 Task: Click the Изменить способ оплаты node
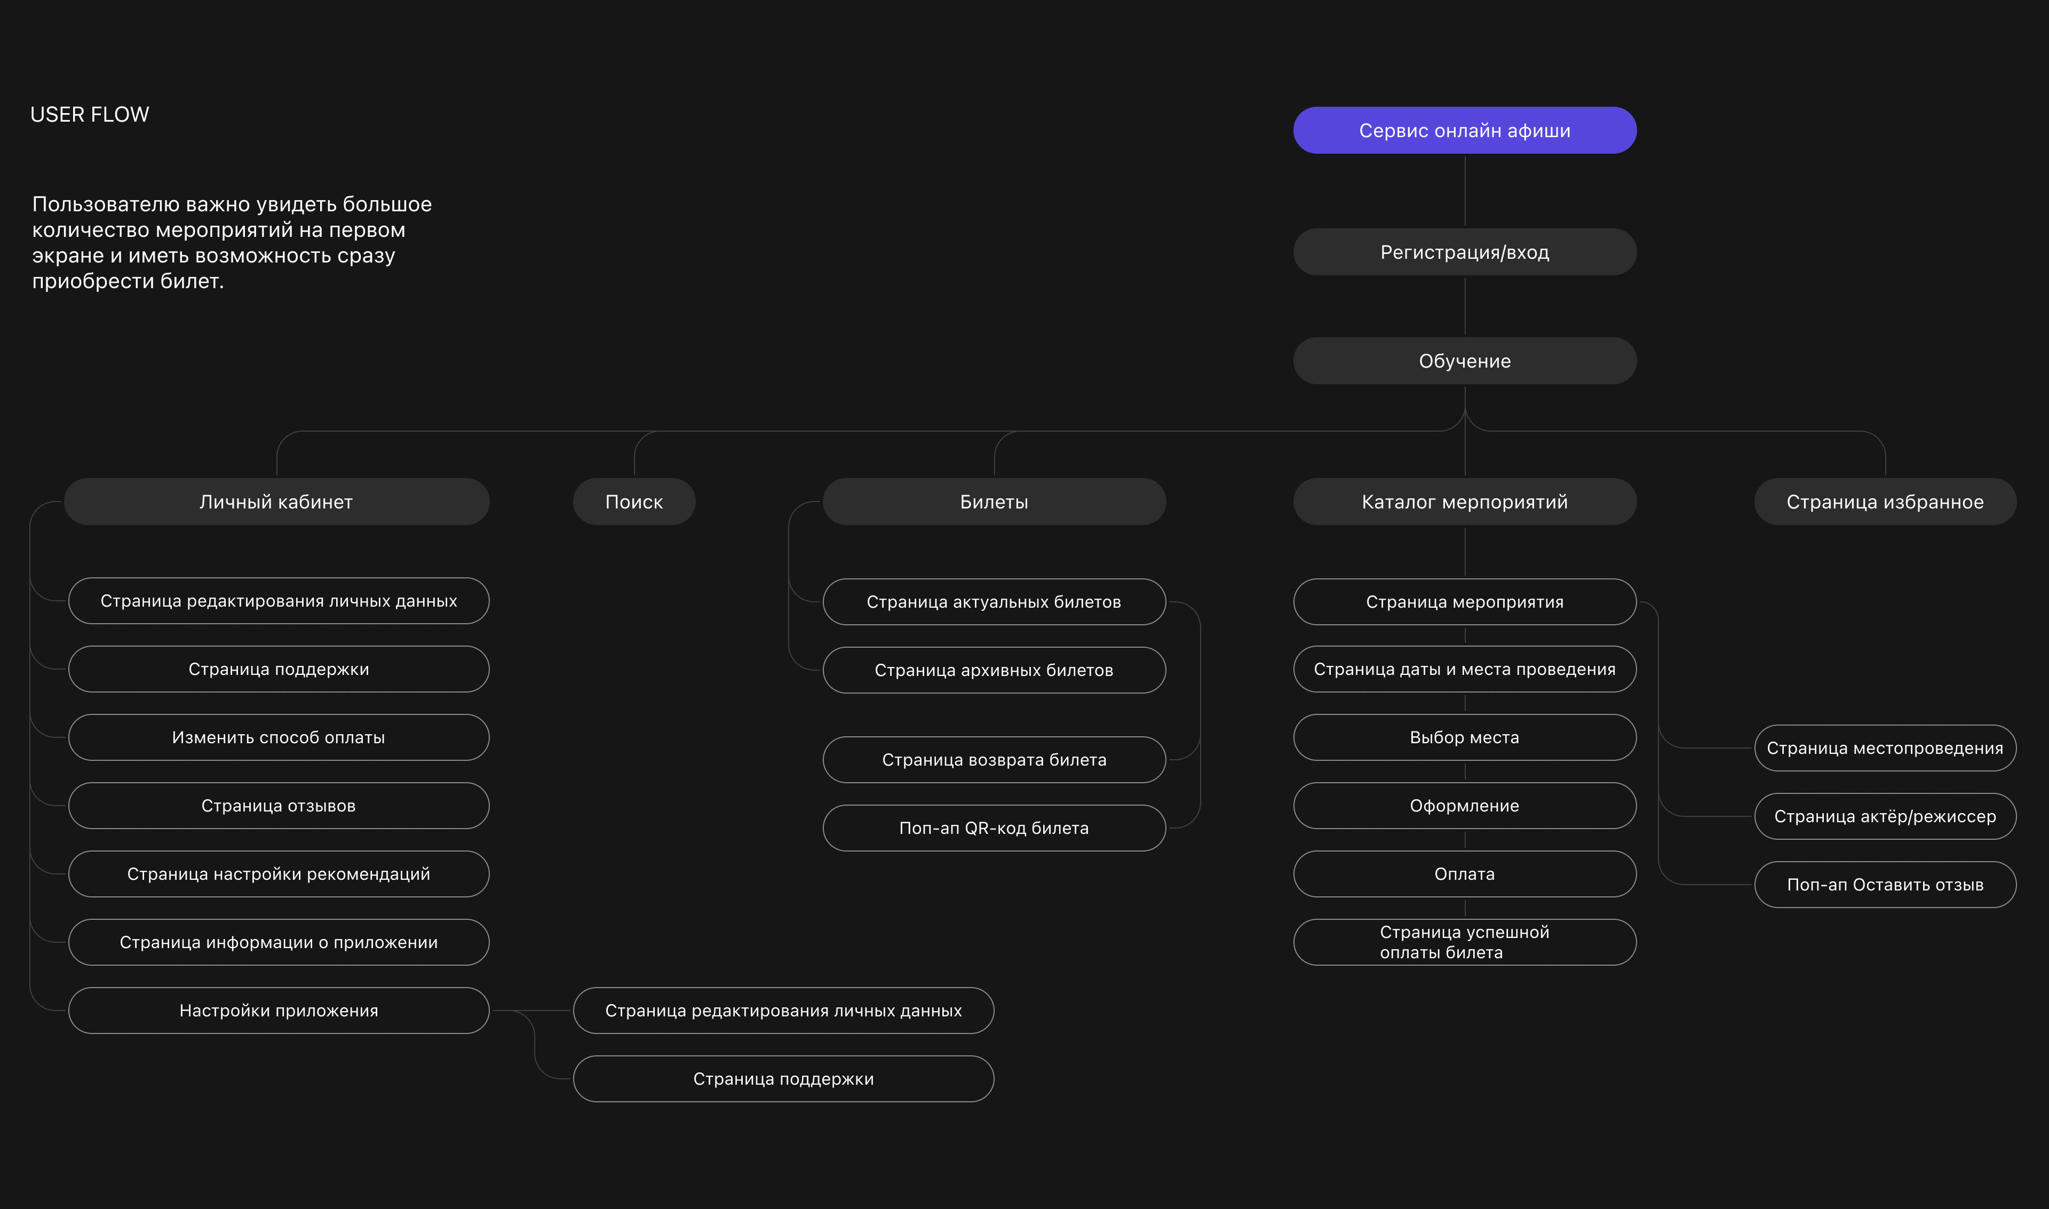click(x=278, y=737)
